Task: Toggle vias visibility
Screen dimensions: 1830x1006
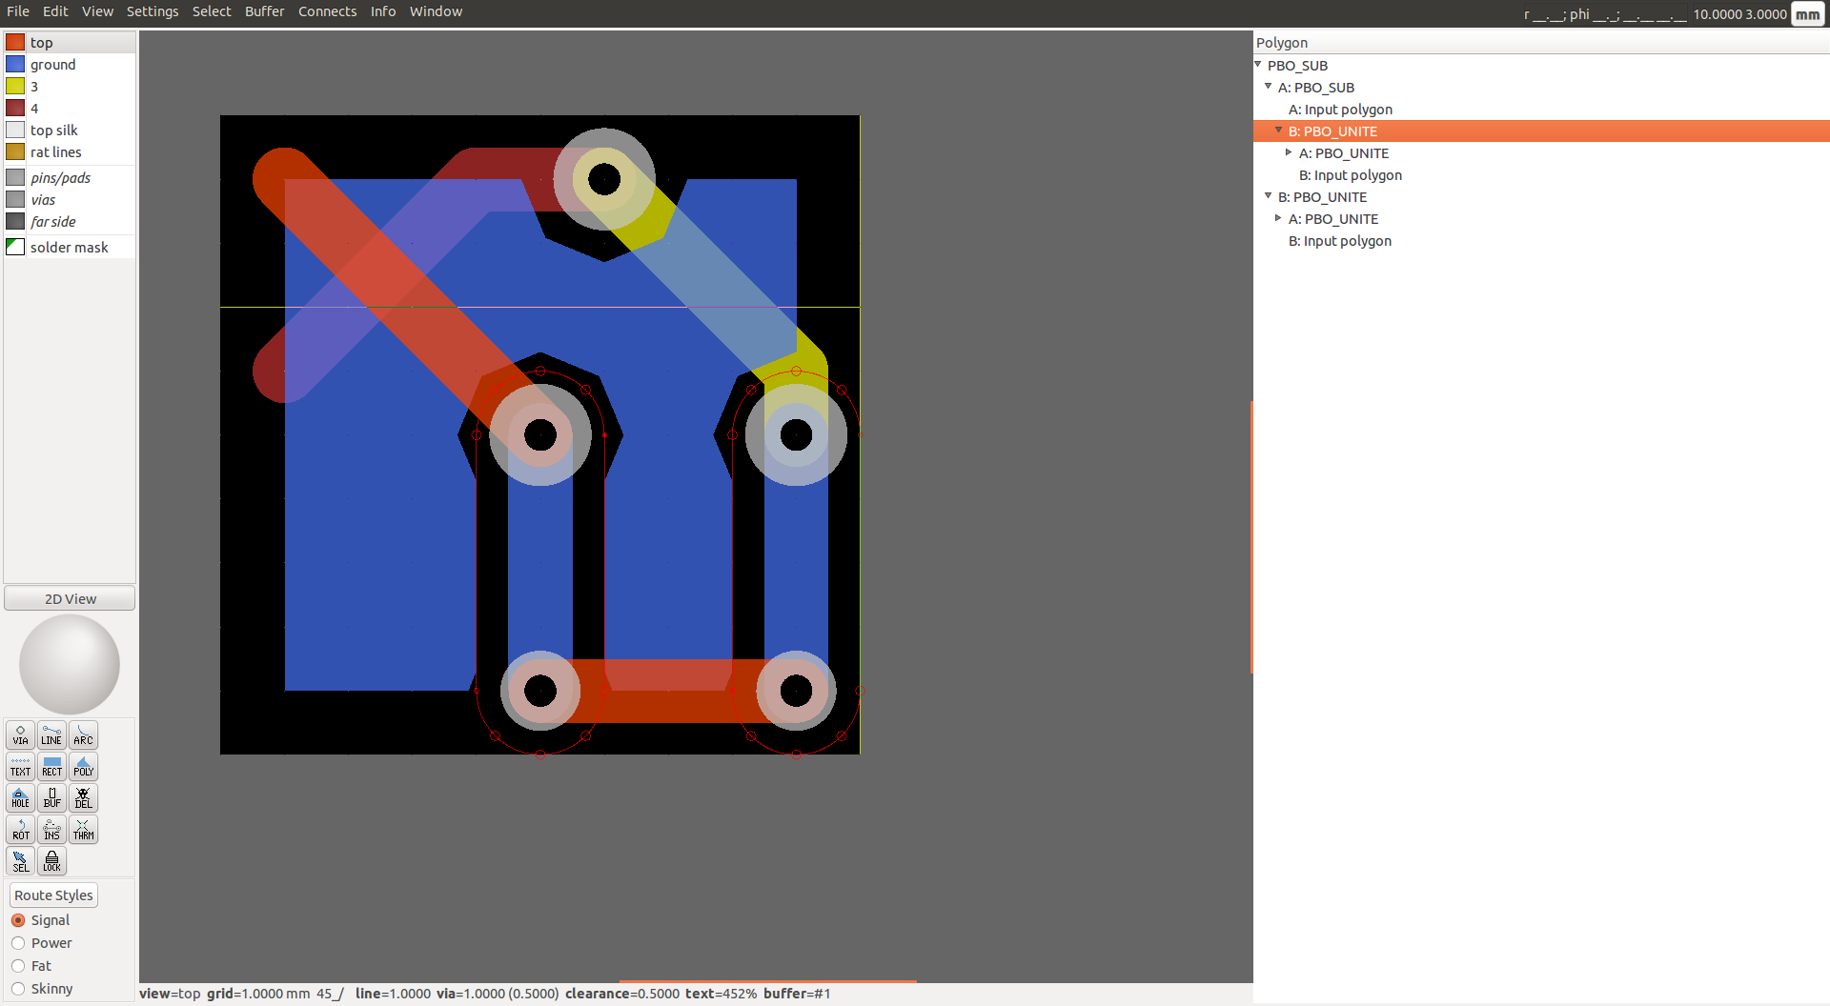Action: [x=15, y=199]
